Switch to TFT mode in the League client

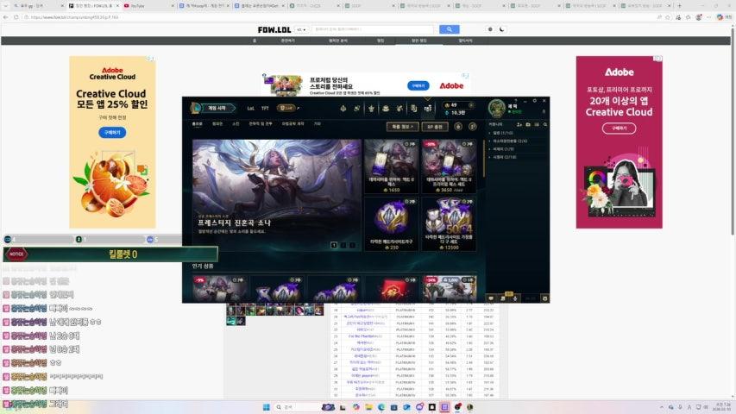(x=265, y=109)
